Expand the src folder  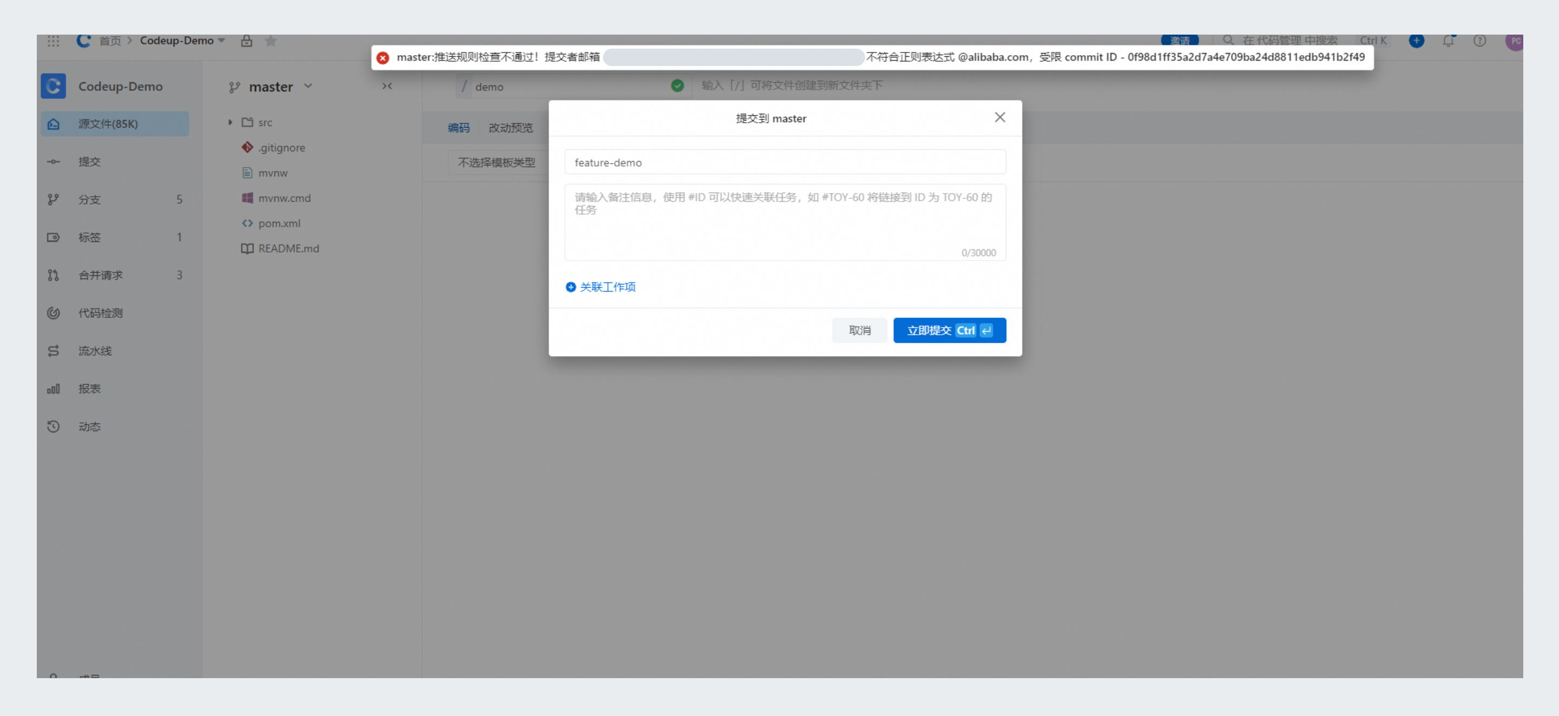(231, 123)
